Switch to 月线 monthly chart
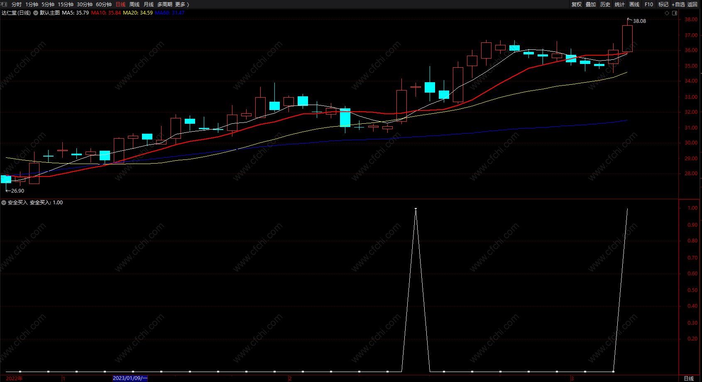Viewport: 702px width, 382px height. 149,4
